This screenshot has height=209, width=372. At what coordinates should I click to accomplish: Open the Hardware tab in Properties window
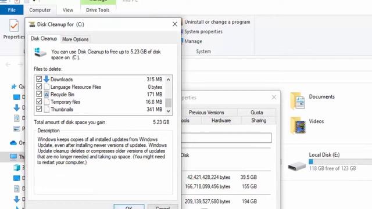pos(221,120)
